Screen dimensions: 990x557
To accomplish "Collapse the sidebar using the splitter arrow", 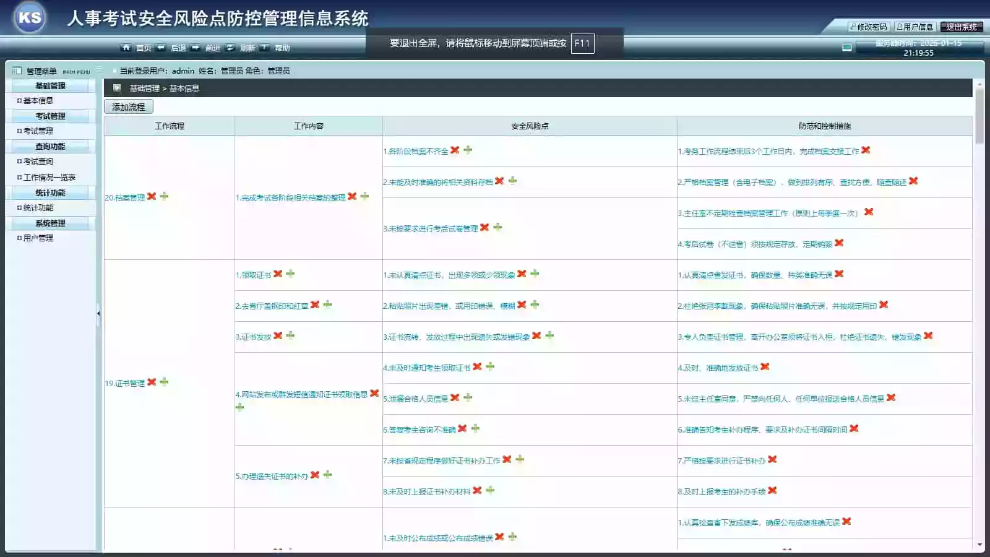I will point(98,314).
